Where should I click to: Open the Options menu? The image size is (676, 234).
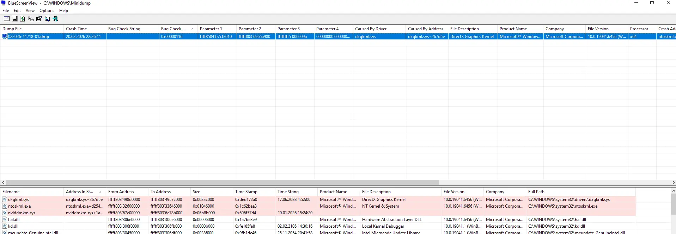click(x=47, y=11)
